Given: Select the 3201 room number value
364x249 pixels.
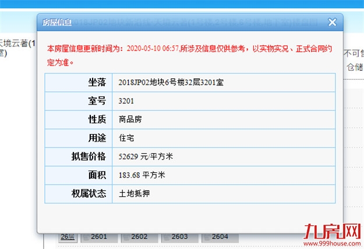Looking at the screenshot, I should 126,101.
